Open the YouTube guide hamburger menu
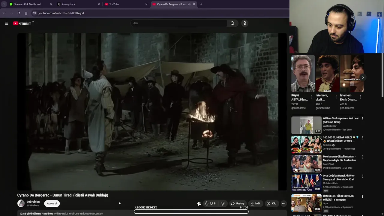The width and height of the screenshot is (384, 216). [6, 23]
